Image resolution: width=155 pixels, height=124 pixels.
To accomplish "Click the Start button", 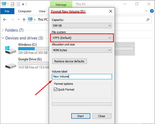I will coord(81,116).
